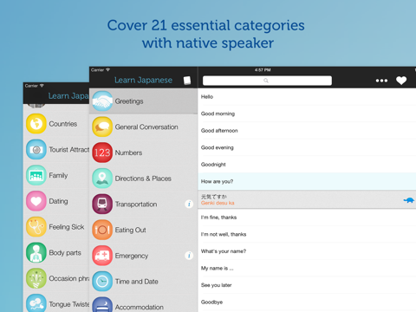
Task: Open favorites with the white heart icon
Action: [x=401, y=81]
